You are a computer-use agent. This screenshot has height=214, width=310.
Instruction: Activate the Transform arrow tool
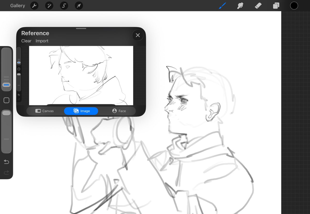(79, 6)
